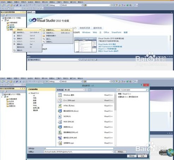Click the Visual Studio screenshot thumbnail on Start Page

click(85, 45)
